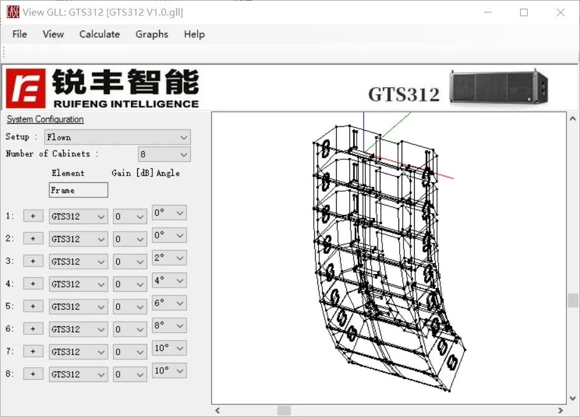The width and height of the screenshot is (580, 417).
Task: Open the Calculate menu
Action: coord(100,34)
